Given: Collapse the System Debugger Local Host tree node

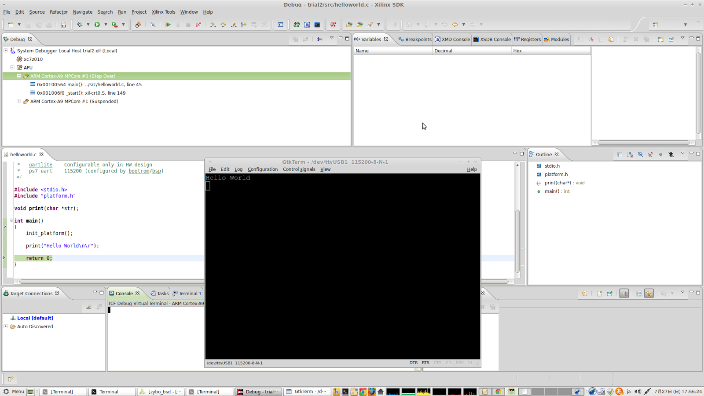Looking at the screenshot, I should pyautogui.click(x=6, y=51).
